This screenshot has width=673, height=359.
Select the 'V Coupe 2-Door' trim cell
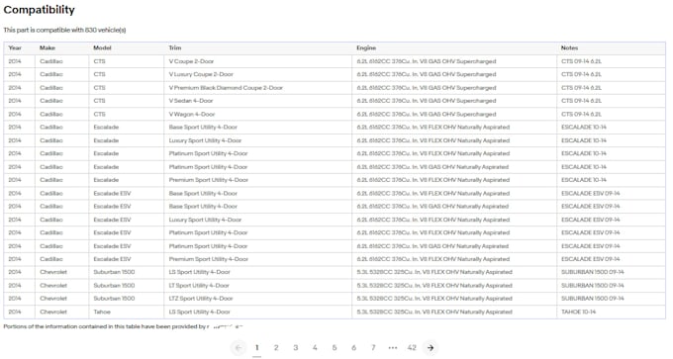(x=257, y=61)
